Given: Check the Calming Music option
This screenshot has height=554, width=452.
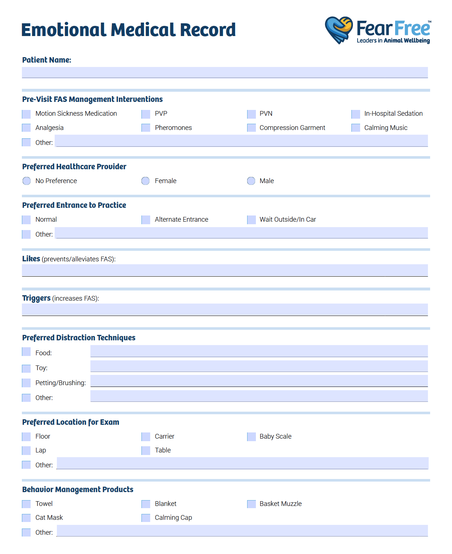Looking at the screenshot, I should 355,128.
